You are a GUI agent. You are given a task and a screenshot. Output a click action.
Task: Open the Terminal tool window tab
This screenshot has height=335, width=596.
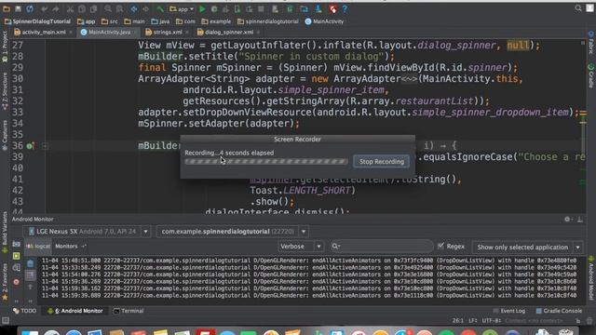[129, 311]
